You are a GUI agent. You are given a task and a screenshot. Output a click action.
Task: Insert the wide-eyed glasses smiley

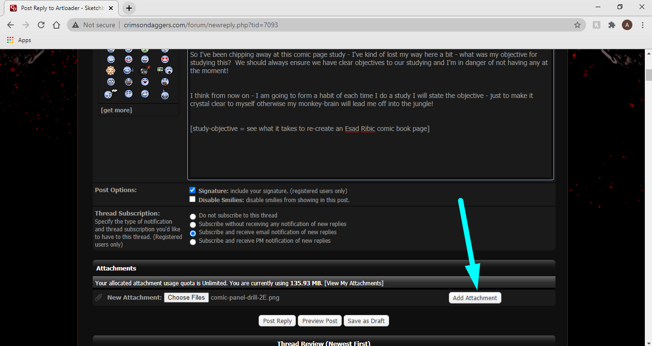coord(111,82)
